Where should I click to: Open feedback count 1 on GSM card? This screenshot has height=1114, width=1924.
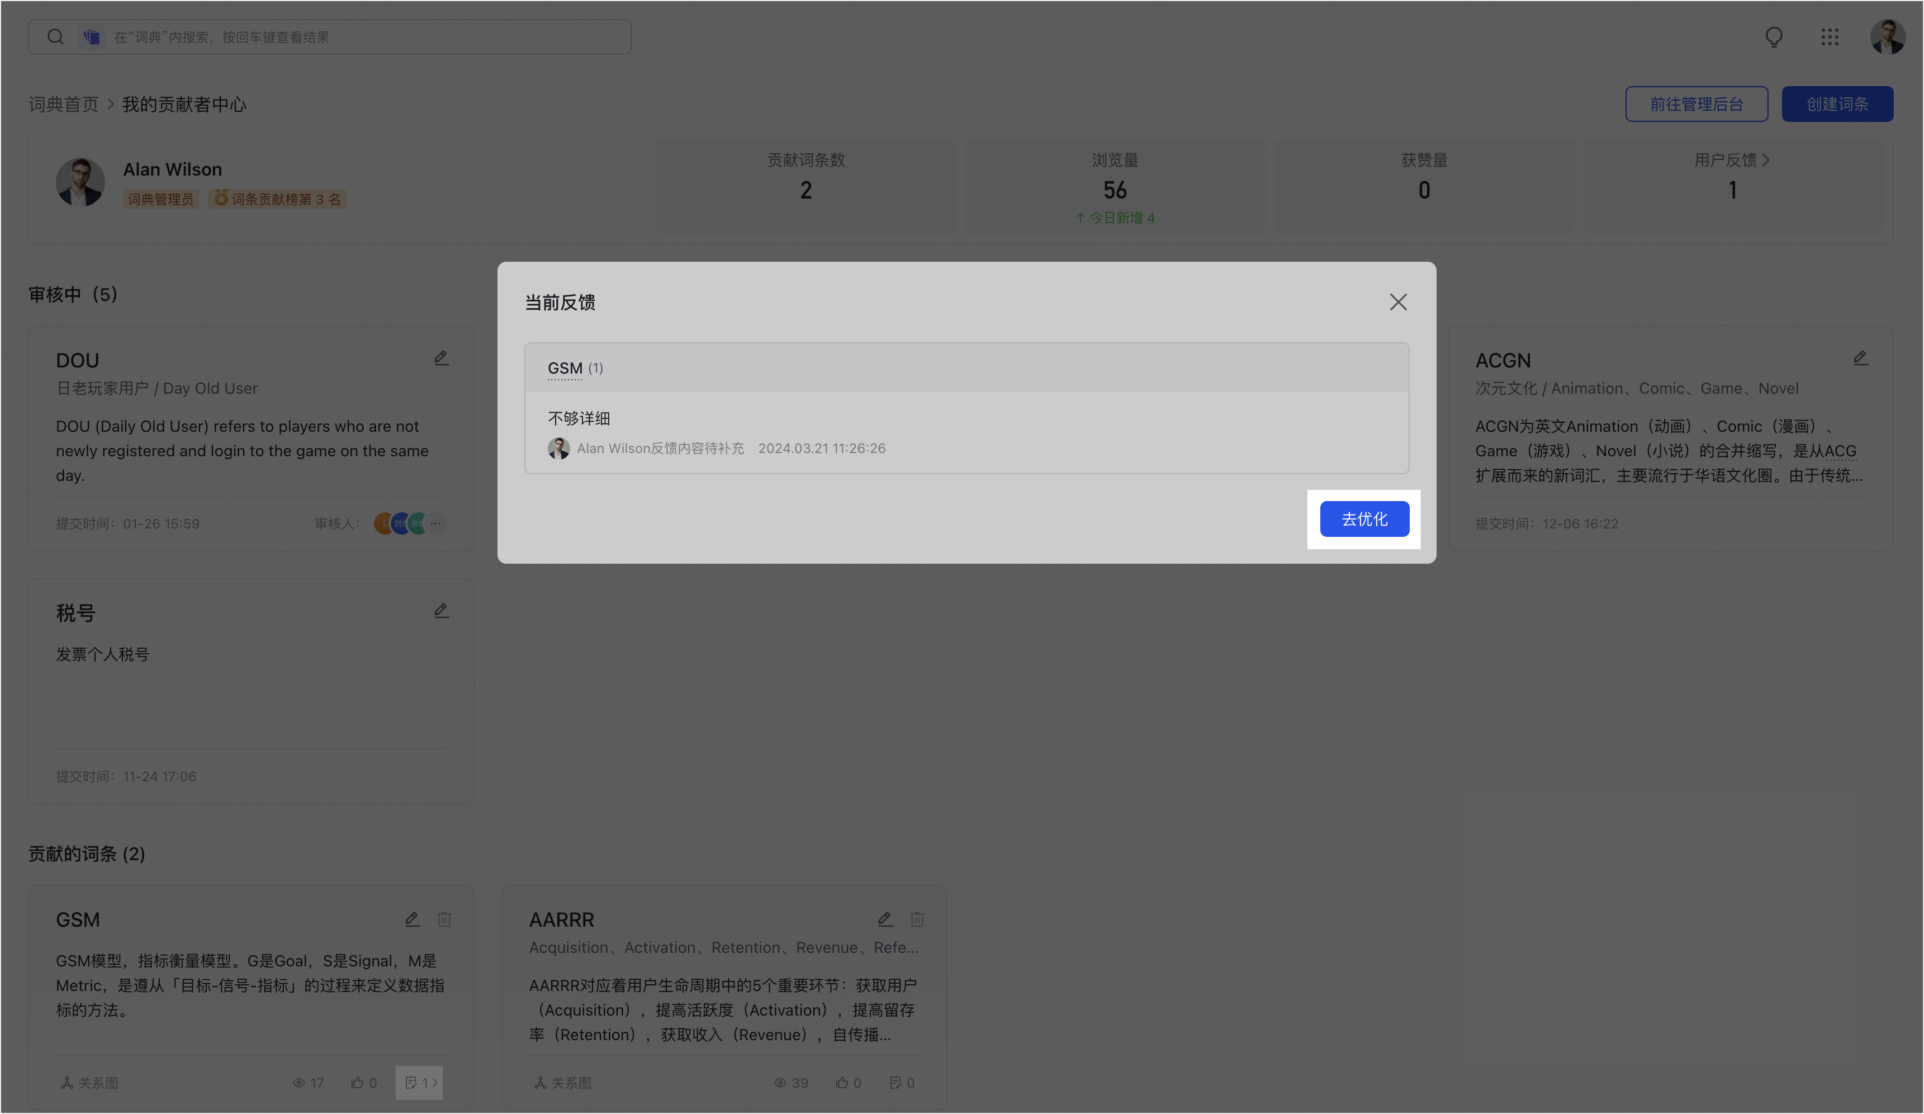(419, 1083)
